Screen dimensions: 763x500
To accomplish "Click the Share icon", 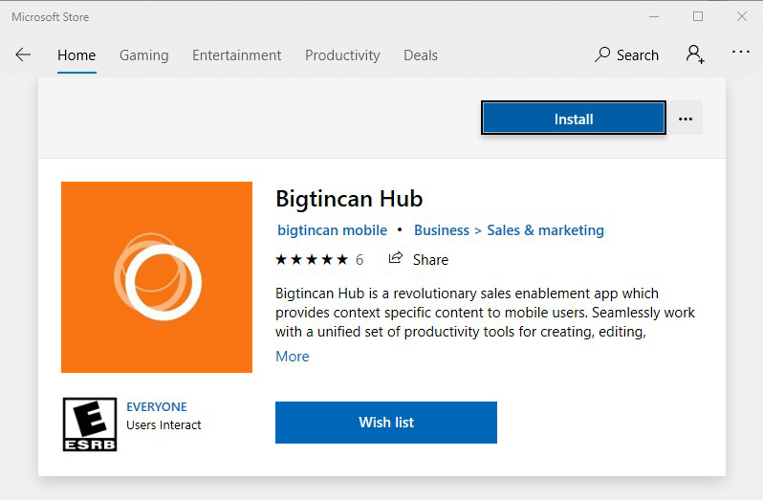I will (x=396, y=258).
